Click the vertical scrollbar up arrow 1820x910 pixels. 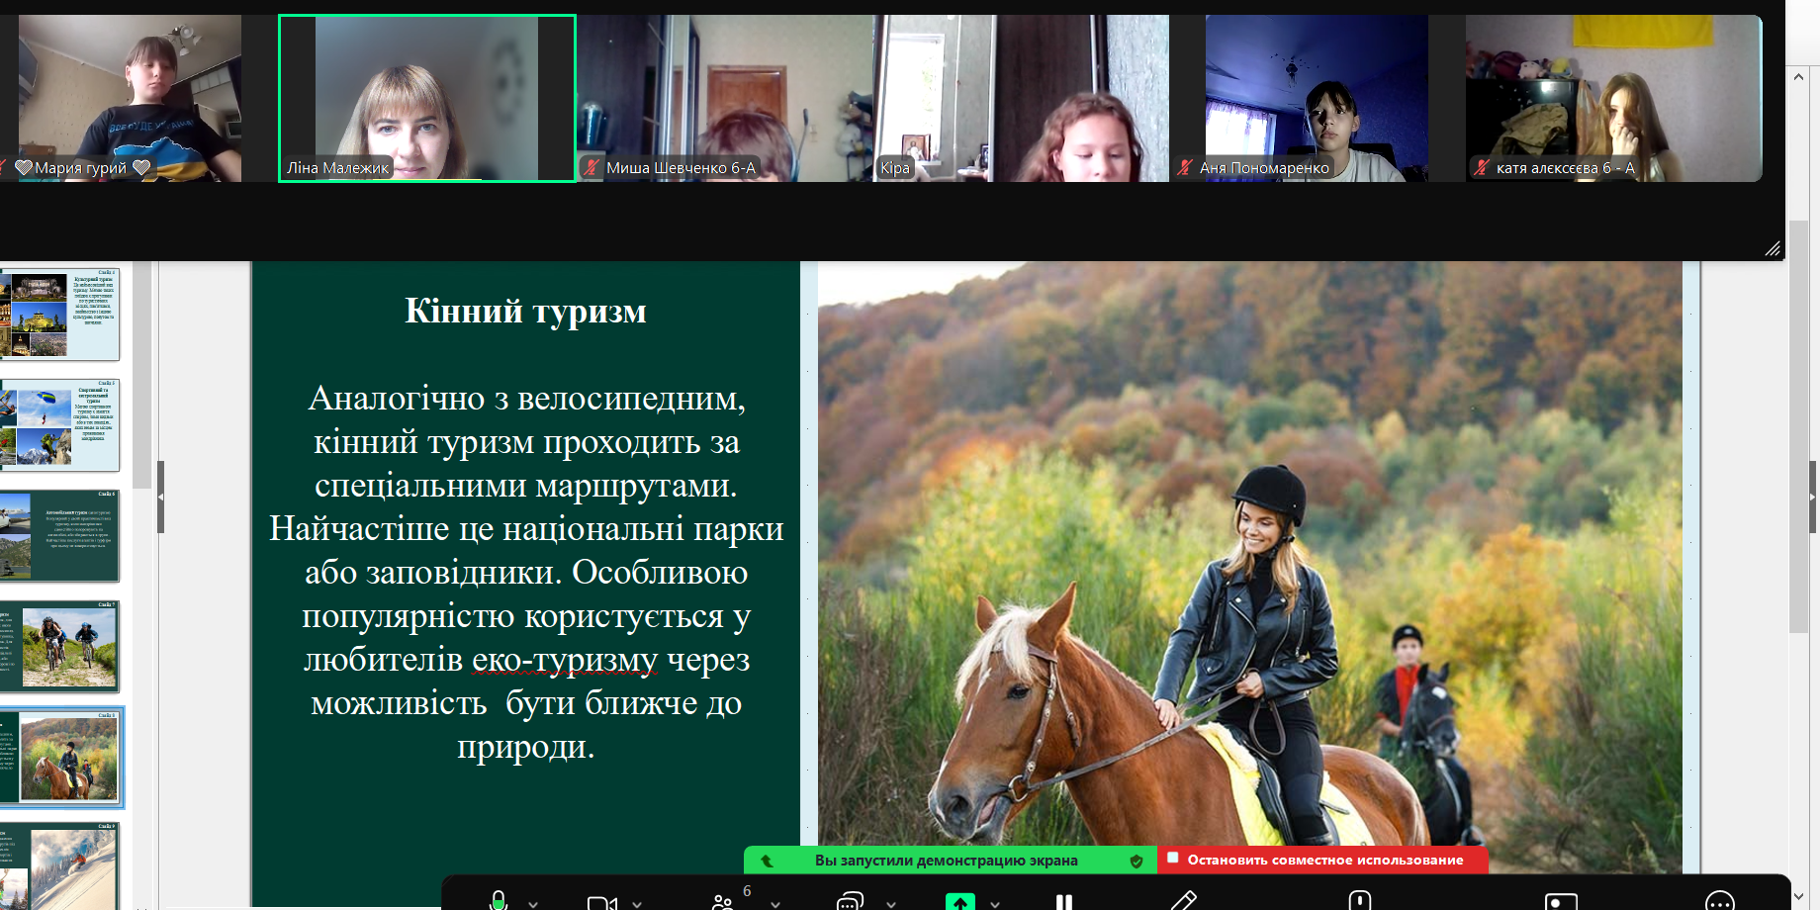[x=1798, y=77]
